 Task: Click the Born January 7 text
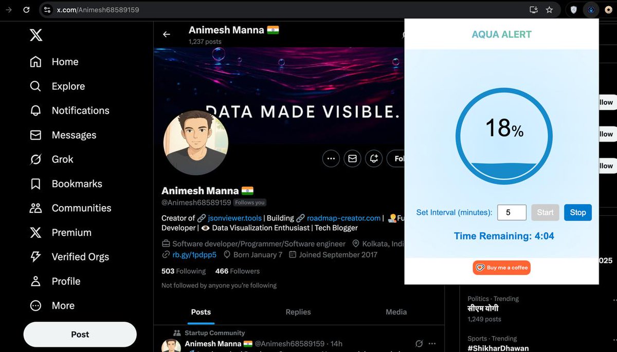tap(258, 254)
